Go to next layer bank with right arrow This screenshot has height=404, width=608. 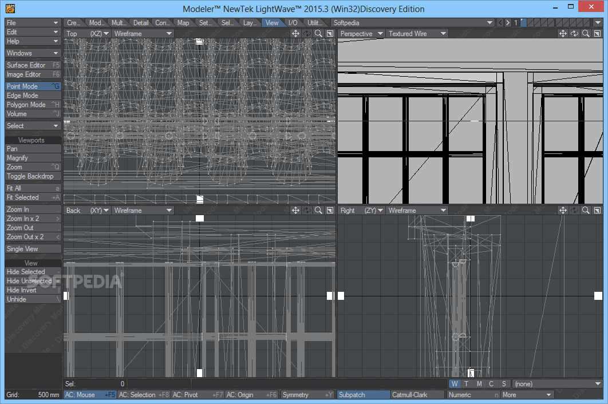pyautogui.click(x=508, y=23)
